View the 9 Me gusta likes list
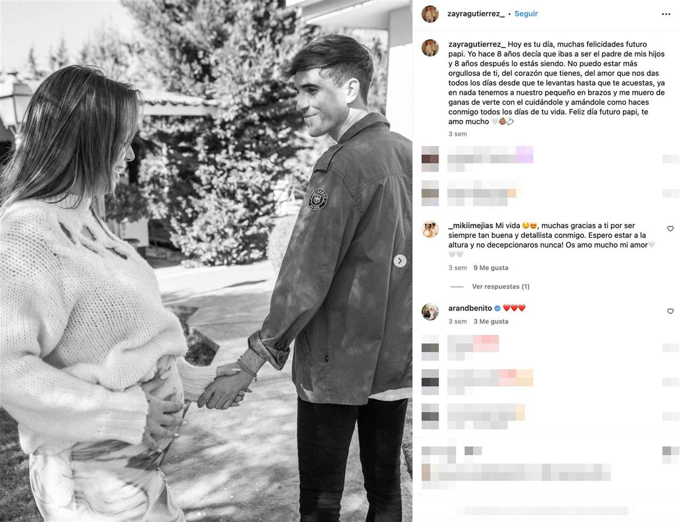Viewport: 680px width, 522px height. [491, 268]
